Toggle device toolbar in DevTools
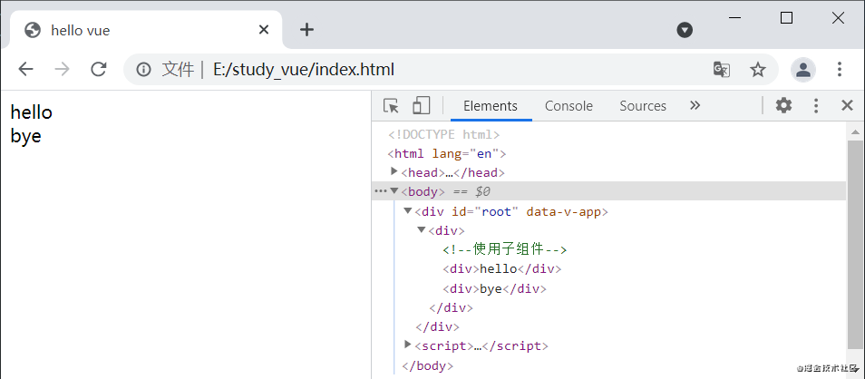 [x=421, y=105]
